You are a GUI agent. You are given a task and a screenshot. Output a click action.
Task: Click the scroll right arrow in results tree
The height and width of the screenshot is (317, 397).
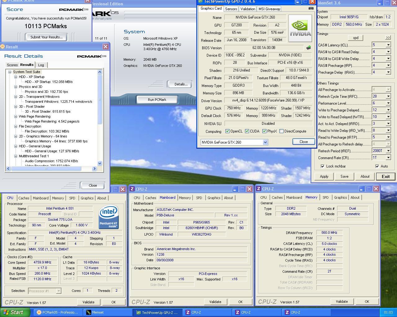pyautogui.click(x=94, y=169)
